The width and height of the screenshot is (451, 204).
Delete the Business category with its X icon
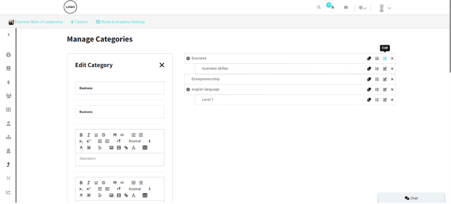pyautogui.click(x=392, y=59)
